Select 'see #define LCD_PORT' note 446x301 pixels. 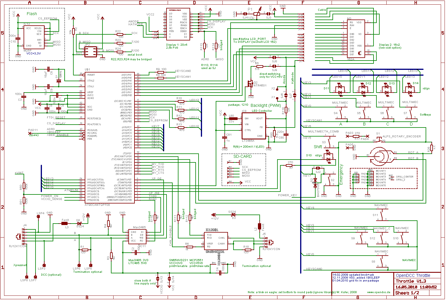(249, 39)
